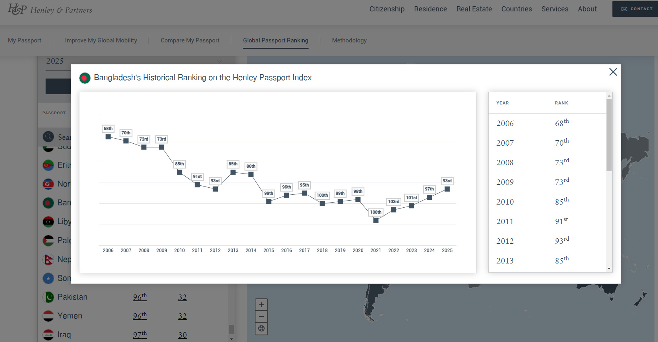Click the 2011 row showing 91st
This screenshot has width=658, height=342.
pyautogui.click(x=547, y=221)
